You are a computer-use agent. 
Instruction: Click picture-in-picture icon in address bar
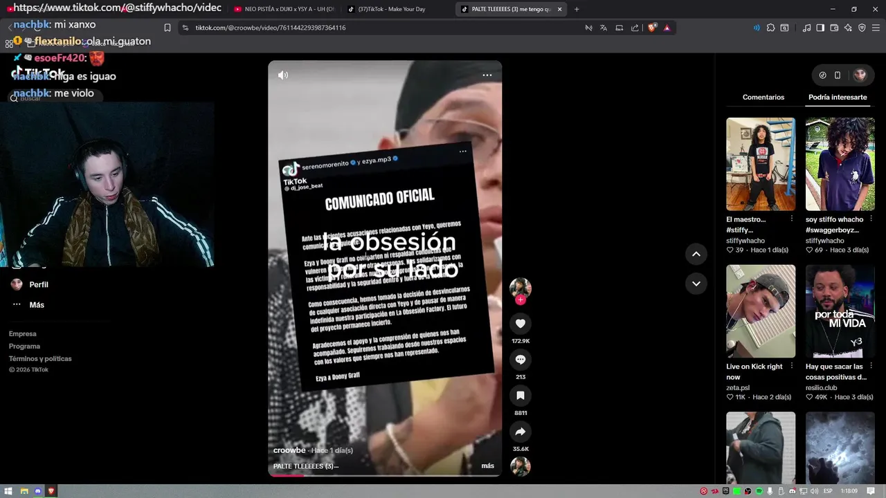pos(619,28)
